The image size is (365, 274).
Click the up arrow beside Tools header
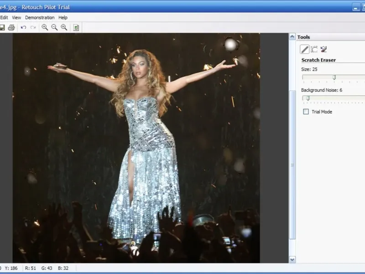292,37
